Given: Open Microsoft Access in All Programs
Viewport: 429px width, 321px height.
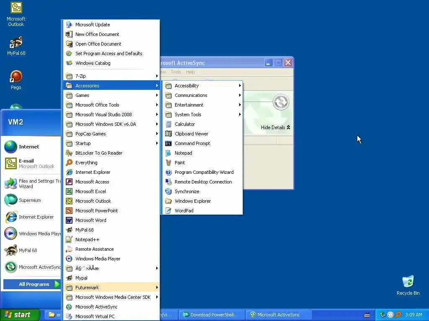Looking at the screenshot, I should (111, 182).
